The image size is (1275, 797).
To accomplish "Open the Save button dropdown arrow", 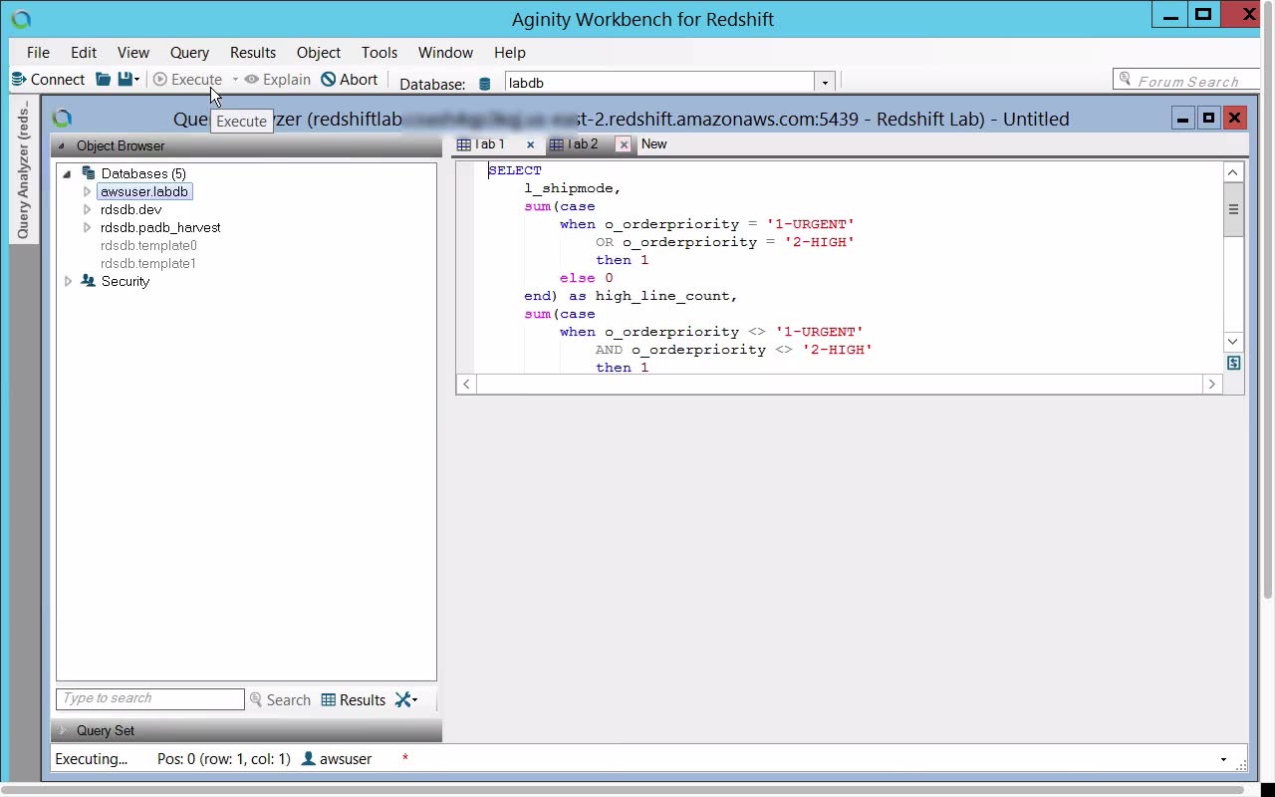I will tap(136, 80).
